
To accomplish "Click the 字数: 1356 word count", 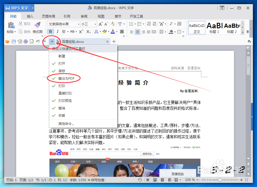I will [78, 180].
